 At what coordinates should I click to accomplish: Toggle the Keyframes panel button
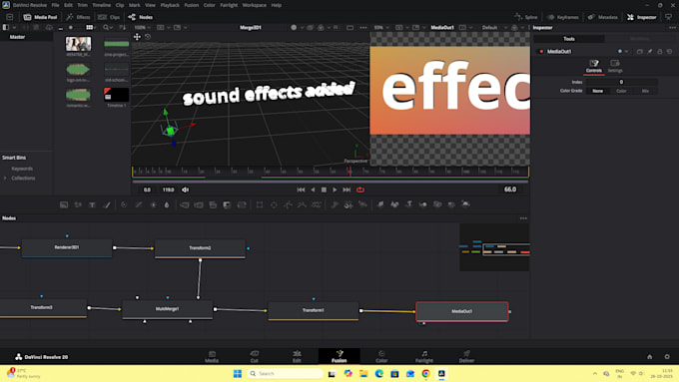(563, 17)
